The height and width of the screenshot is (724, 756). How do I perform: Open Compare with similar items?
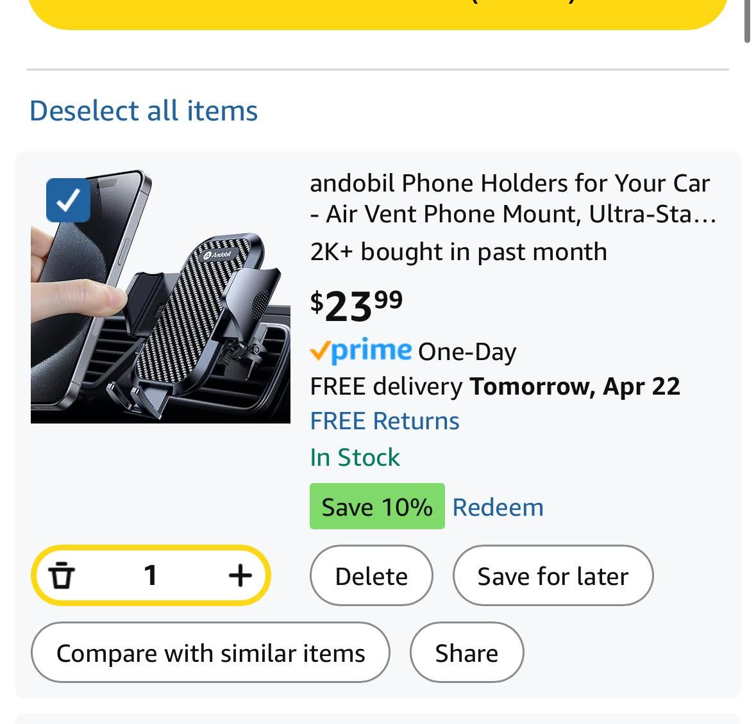pos(210,652)
